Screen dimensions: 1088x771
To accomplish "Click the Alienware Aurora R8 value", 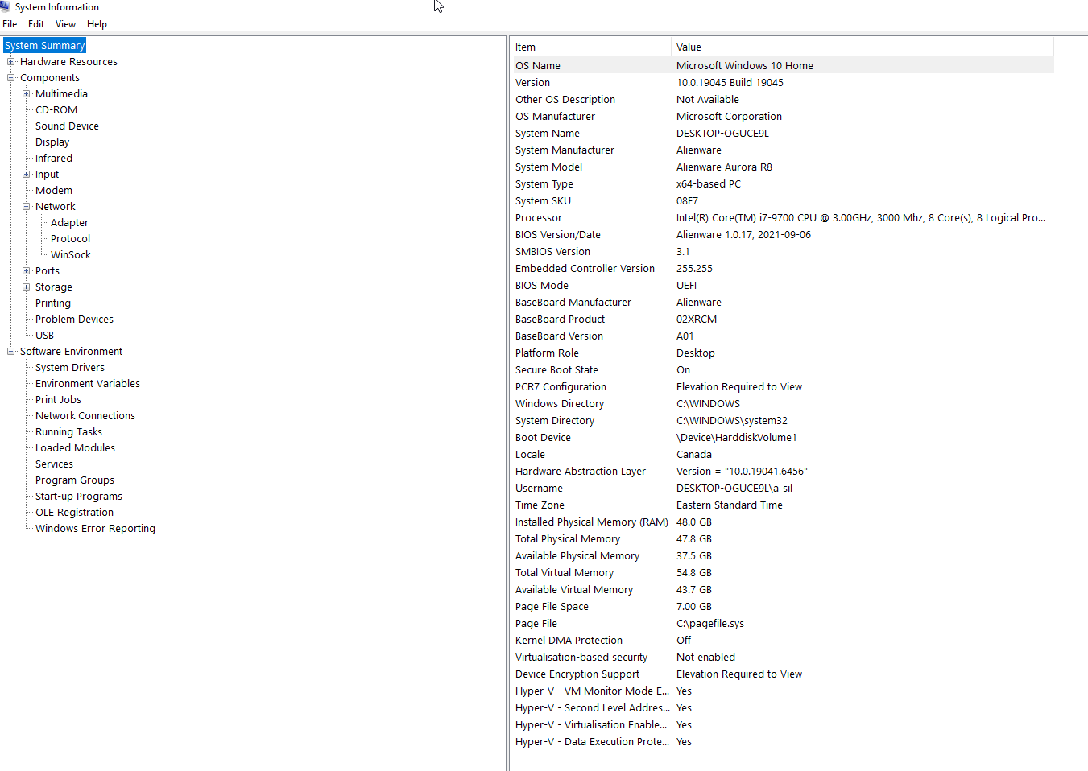I will tap(724, 167).
